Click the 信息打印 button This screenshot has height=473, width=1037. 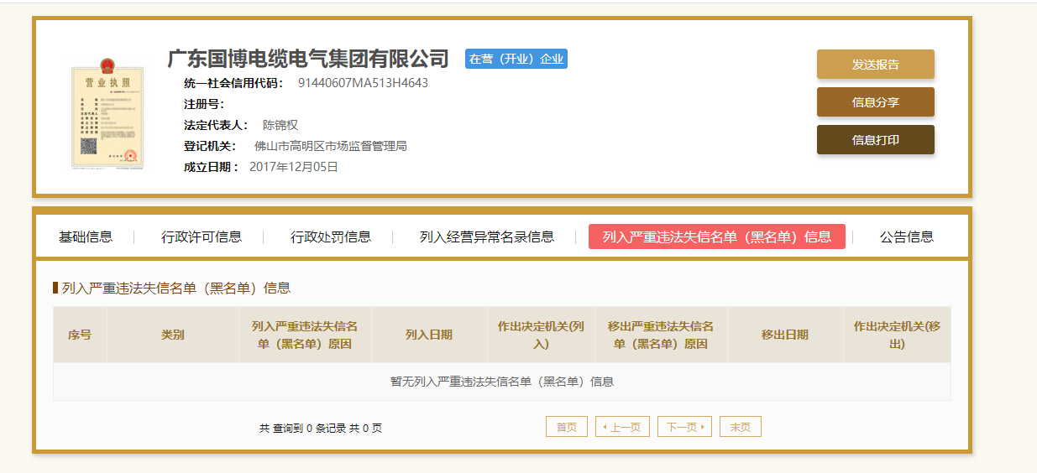pyautogui.click(x=875, y=140)
